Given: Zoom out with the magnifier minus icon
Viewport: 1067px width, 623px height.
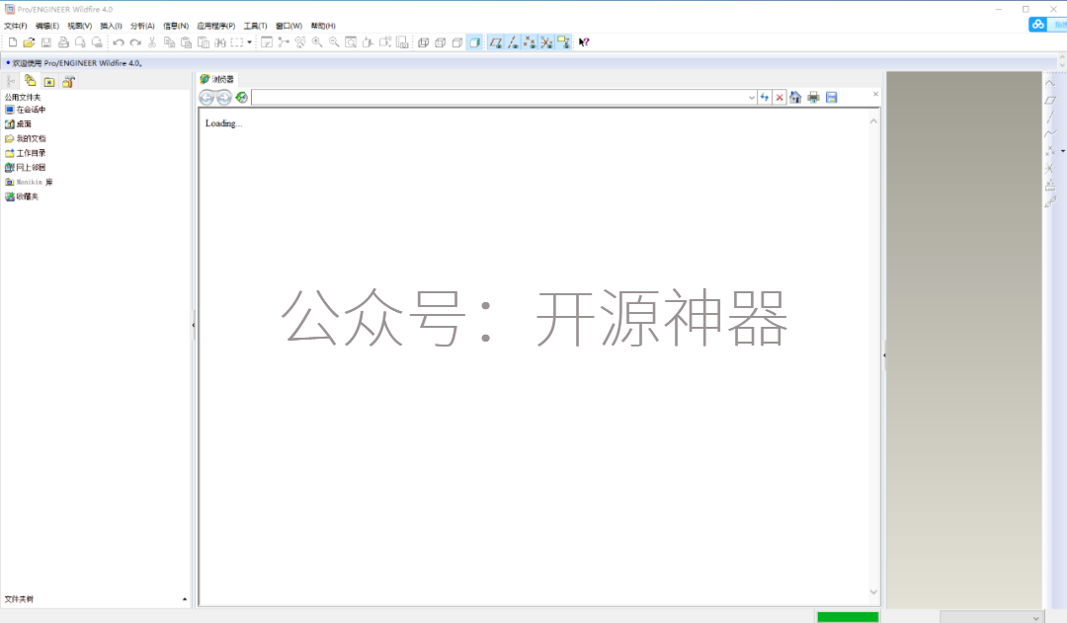Looking at the screenshot, I should (334, 42).
